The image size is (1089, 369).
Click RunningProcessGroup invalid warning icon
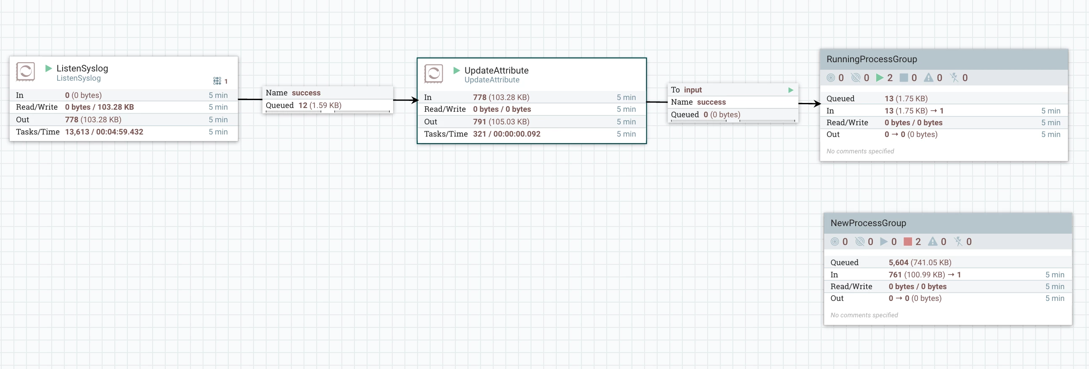(928, 78)
